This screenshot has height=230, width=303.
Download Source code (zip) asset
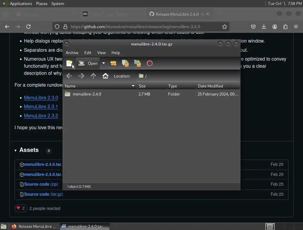pyautogui.click(x=41, y=184)
